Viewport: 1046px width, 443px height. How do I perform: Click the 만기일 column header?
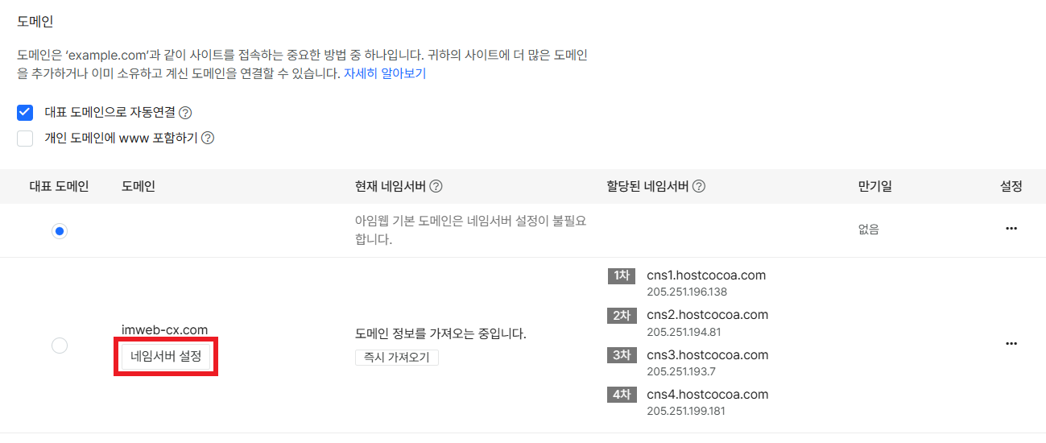[x=874, y=186]
